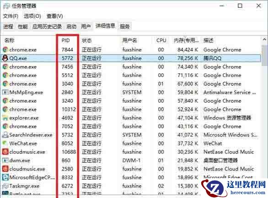The width and height of the screenshot is (268, 198).
Task: Switch to the 服务 tab
Action: pos(125,27)
